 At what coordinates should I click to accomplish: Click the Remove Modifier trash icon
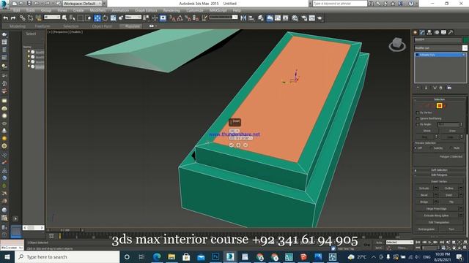coord(441,88)
